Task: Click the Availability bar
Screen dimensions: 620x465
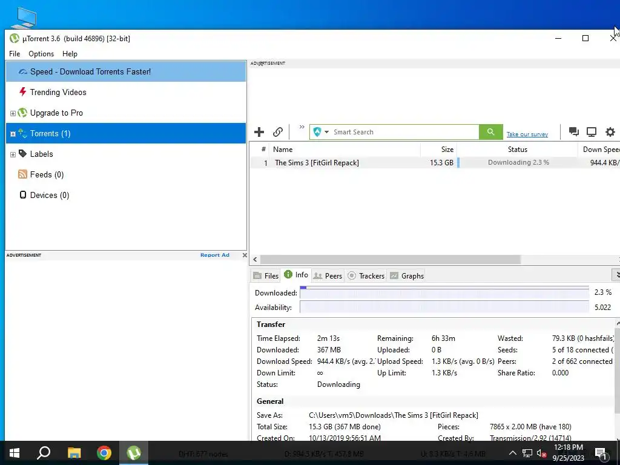Action: tap(444, 307)
